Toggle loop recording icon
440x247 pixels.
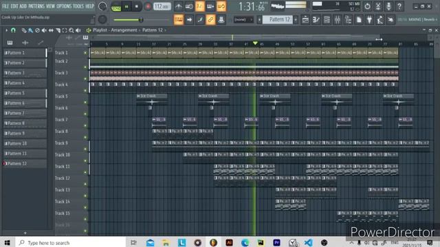pos(221,6)
